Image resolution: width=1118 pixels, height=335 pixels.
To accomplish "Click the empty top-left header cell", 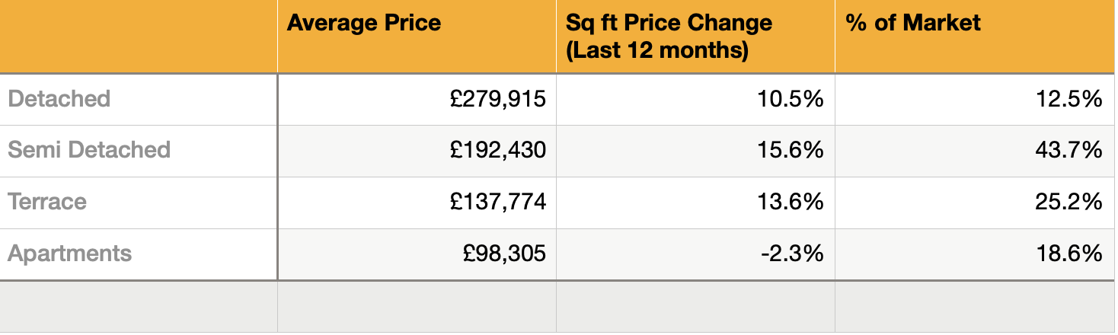I will click(139, 37).
